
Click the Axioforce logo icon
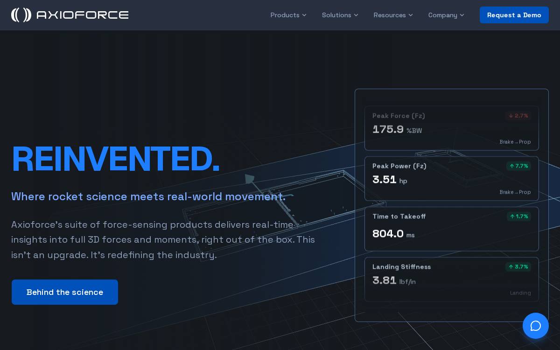coord(21,15)
